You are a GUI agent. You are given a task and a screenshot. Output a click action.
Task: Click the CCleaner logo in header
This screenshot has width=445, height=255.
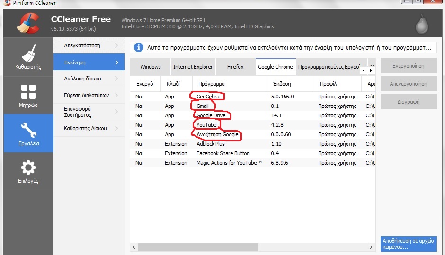[x=28, y=23]
